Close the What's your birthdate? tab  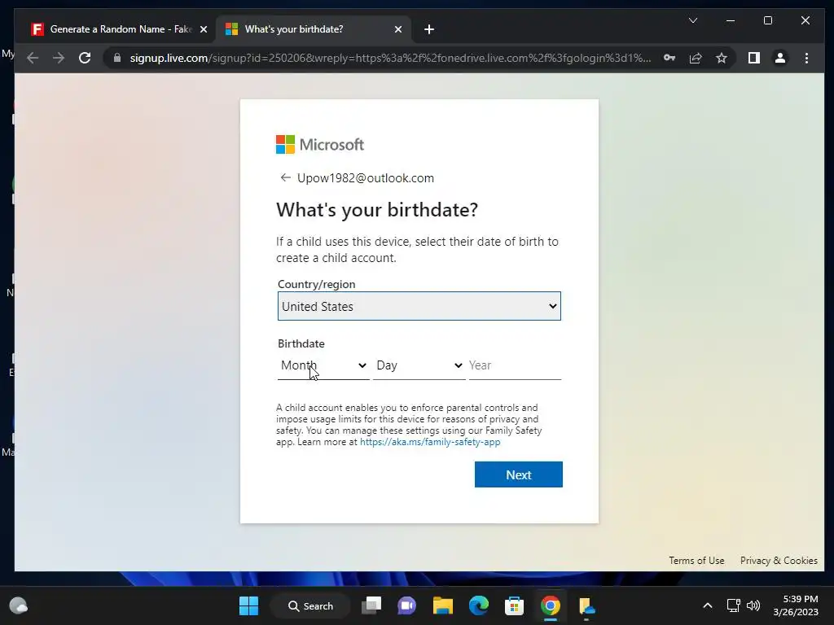(397, 29)
